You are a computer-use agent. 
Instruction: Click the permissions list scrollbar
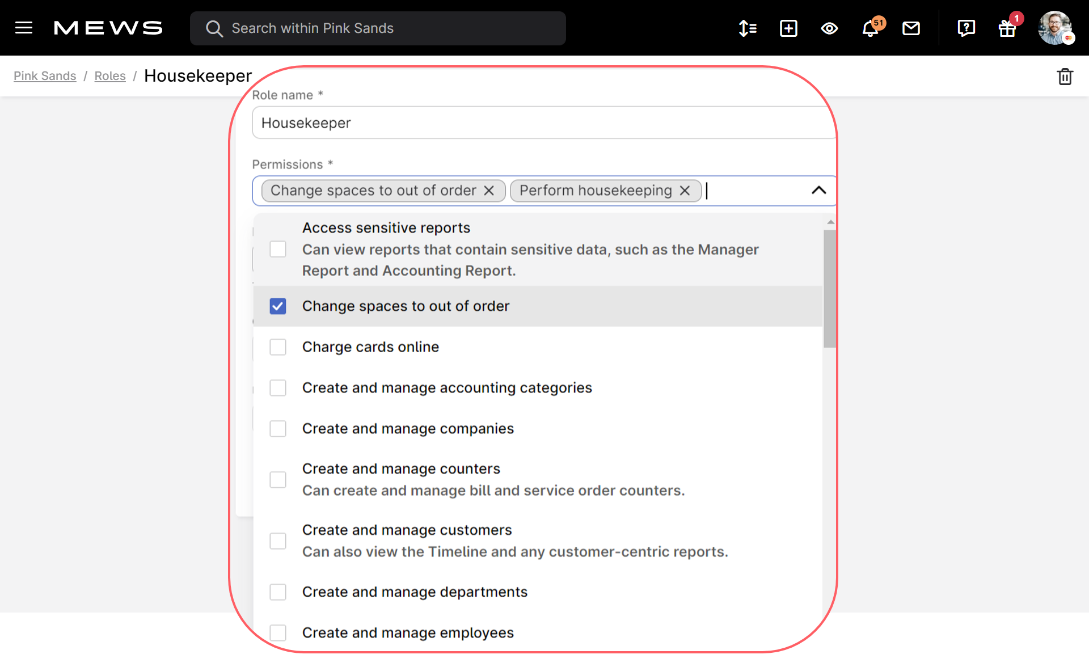pyautogui.click(x=830, y=289)
